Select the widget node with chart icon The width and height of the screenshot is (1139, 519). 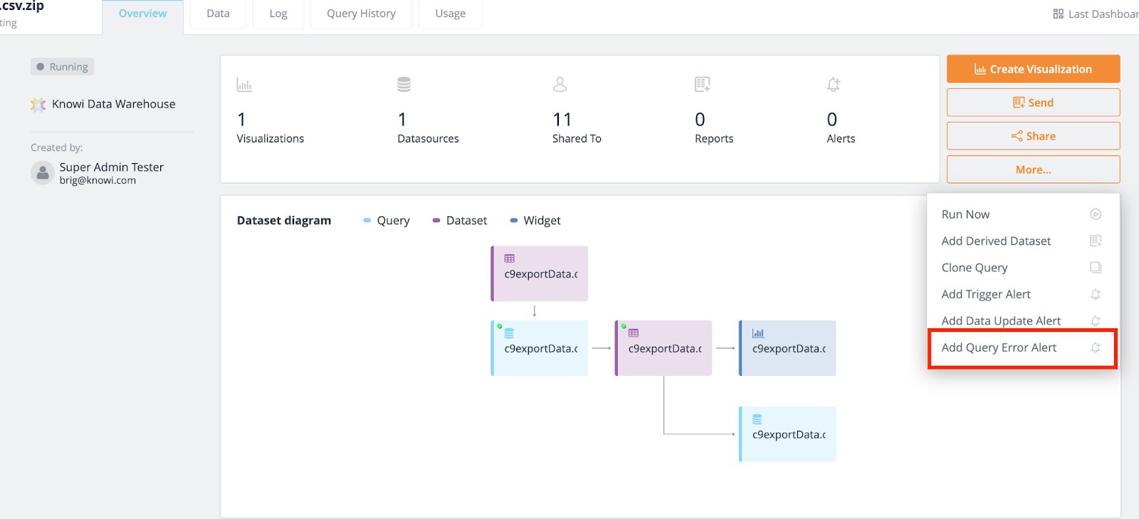pyautogui.click(x=787, y=348)
